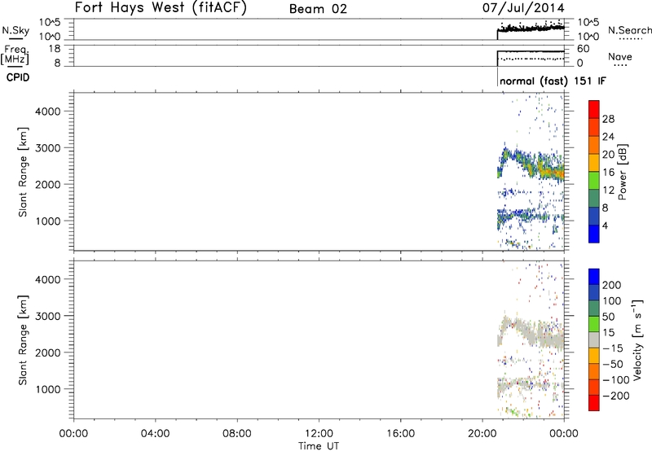The height and width of the screenshot is (451, 652).
Task: Click the blue top of Velocity colorbar
Action: click(594, 277)
